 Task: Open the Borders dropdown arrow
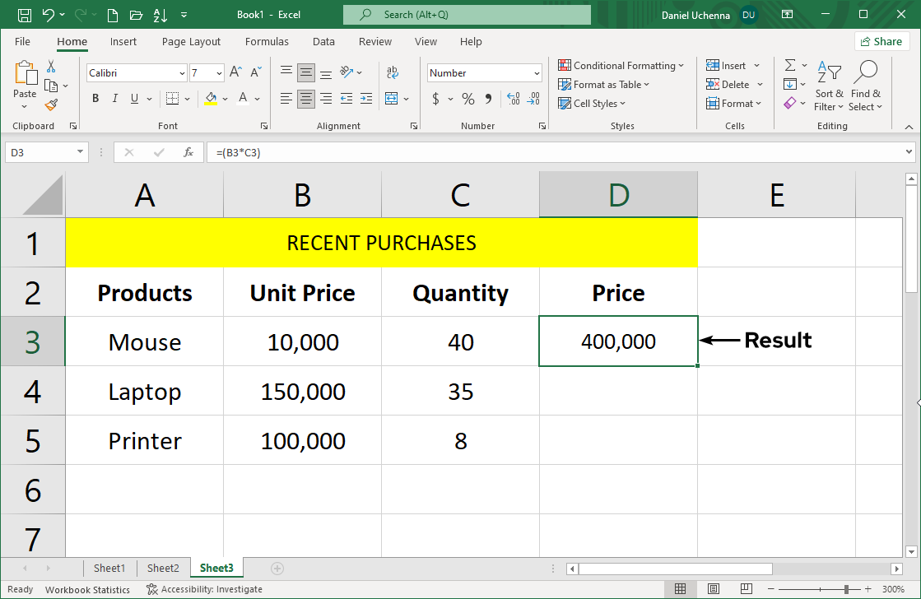(185, 98)
